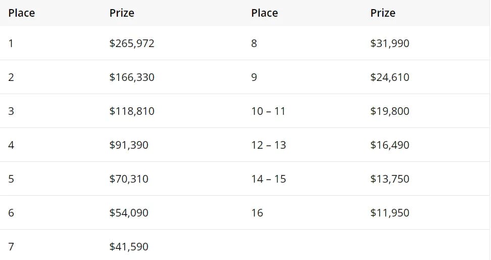Image resolution: width=491 pixels, height=260 pixels.
Task: Select the $54,090 prize cell
Action: coord(129,213)
